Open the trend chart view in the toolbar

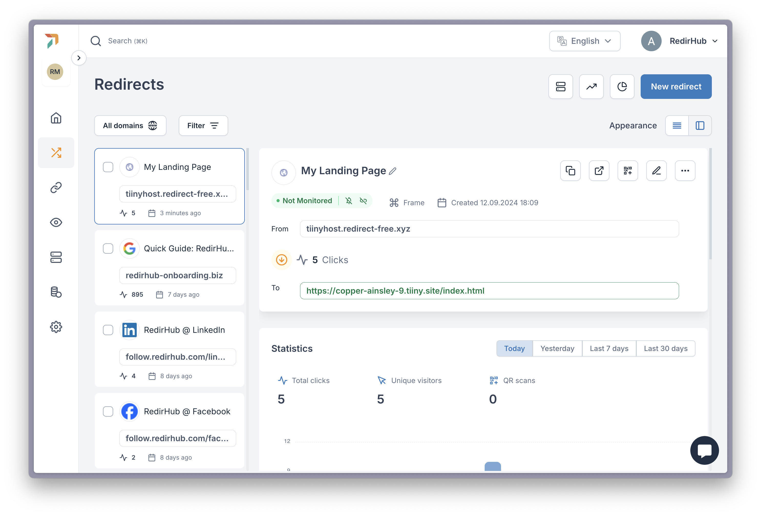pos(591,87)
